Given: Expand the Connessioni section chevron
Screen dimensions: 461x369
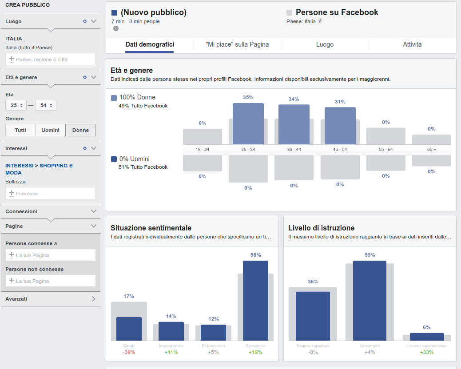Looking at the screenshot, I should click(x=94, y=211).
